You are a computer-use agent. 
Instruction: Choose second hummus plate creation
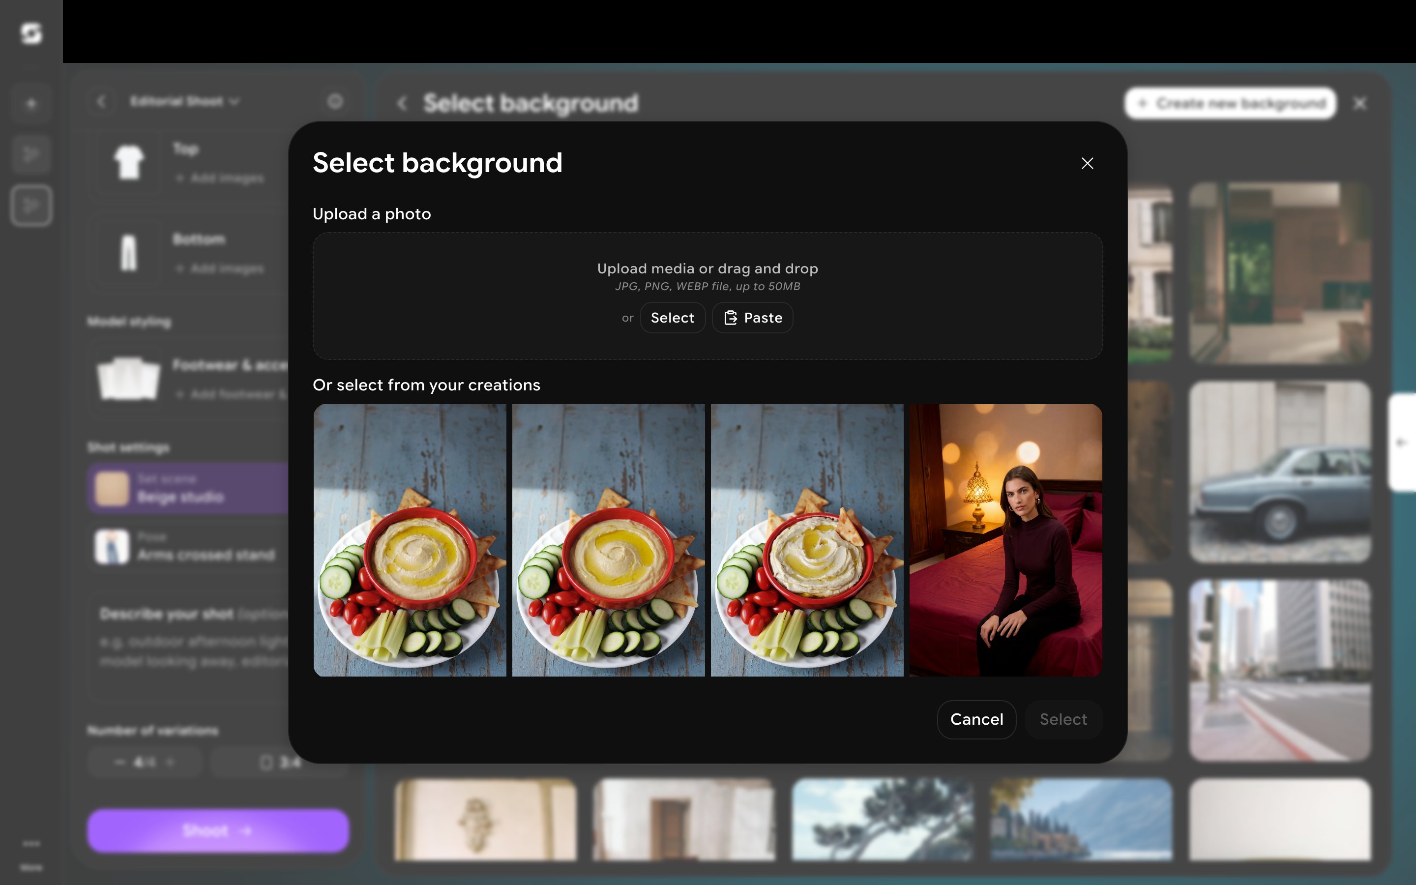click(x=609, y=540)
